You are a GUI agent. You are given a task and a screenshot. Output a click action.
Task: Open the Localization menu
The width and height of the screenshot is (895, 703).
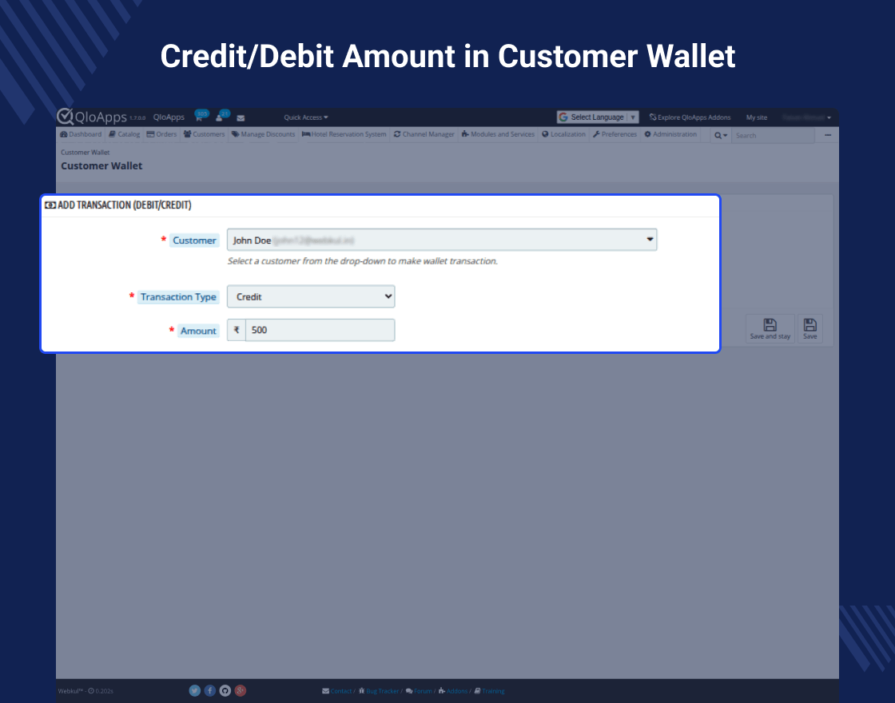point(564,135)
